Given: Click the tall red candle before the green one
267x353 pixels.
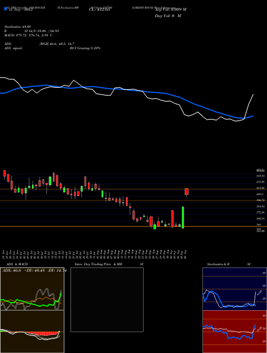Looking at the screenshot, I should click(172, 219).
